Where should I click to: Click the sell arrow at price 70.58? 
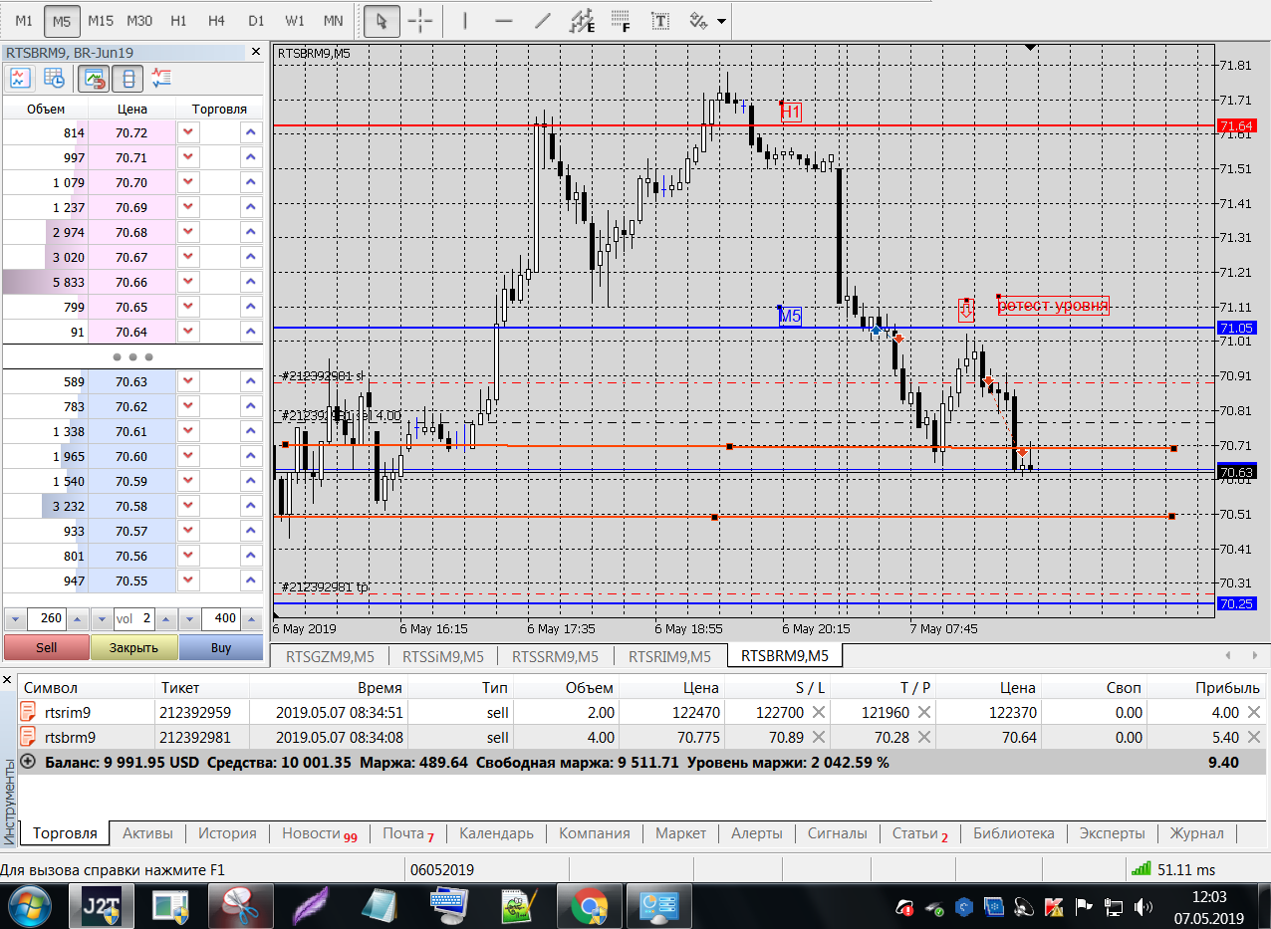[189, 506]
